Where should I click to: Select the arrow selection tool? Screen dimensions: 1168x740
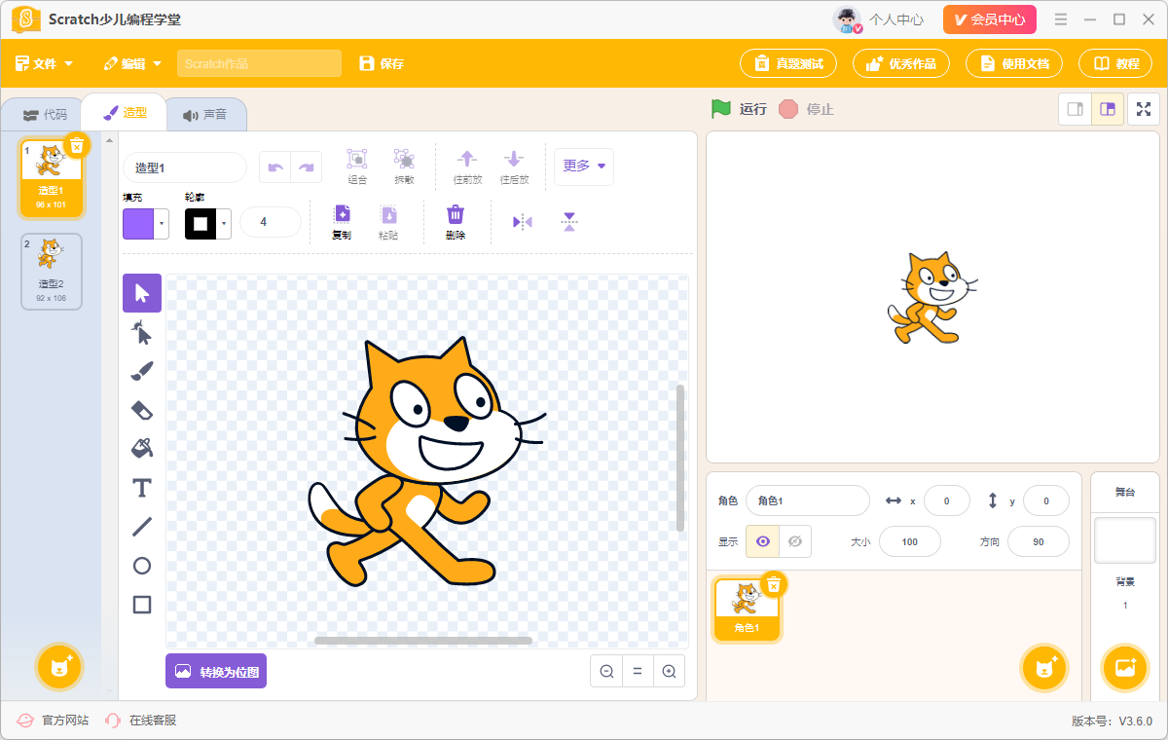142,293
